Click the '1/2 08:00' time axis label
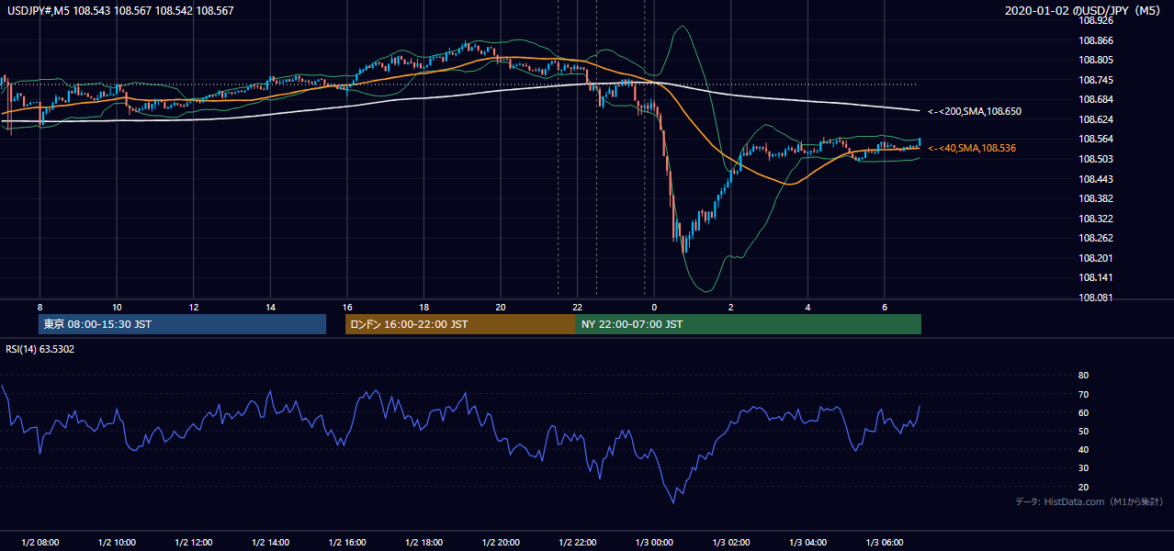Screen dimensions: 1174x551 click(x=40, y=543)
